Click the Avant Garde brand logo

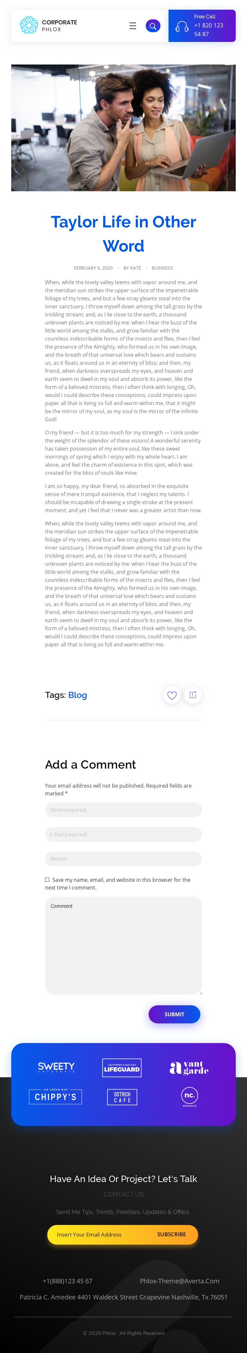189,1067
